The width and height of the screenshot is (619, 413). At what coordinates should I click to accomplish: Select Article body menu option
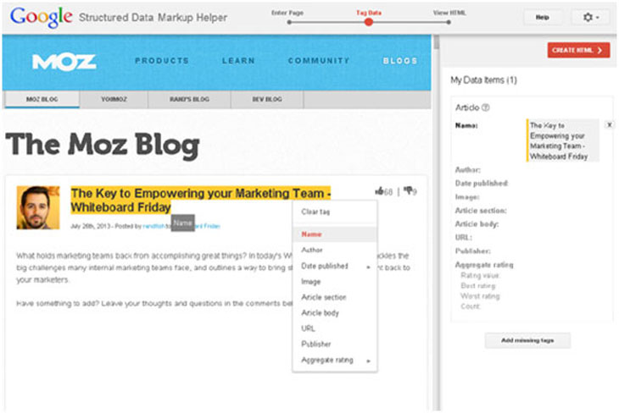(319, 313)
